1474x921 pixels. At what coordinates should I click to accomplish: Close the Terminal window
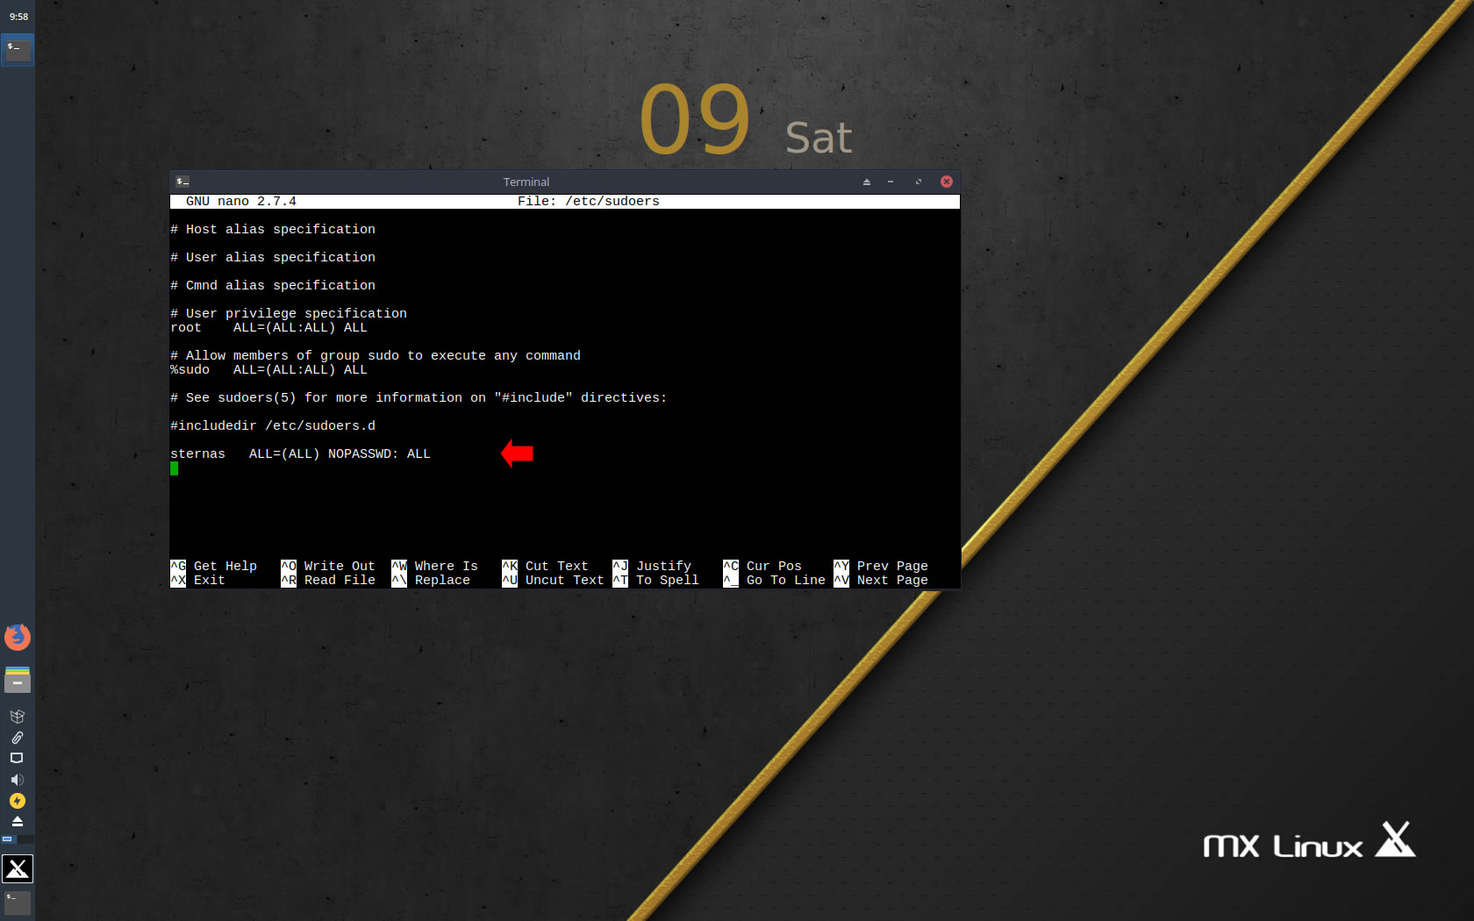947,182
